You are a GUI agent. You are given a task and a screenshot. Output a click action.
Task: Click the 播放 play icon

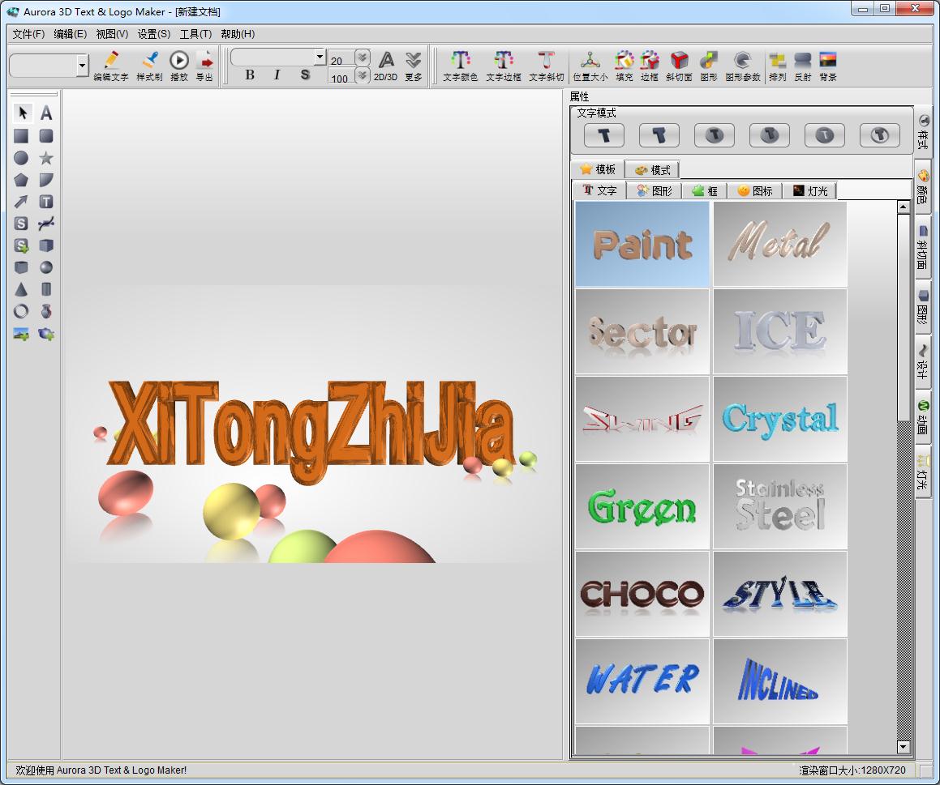[x=178, y=61]
